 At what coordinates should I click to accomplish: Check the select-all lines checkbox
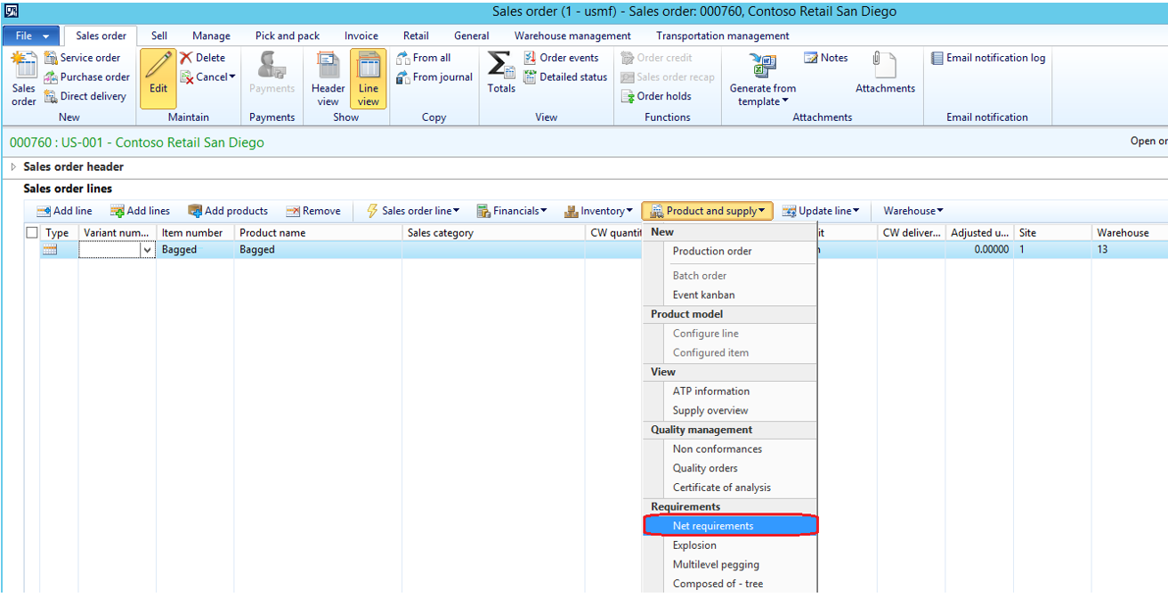pos(31,232)
